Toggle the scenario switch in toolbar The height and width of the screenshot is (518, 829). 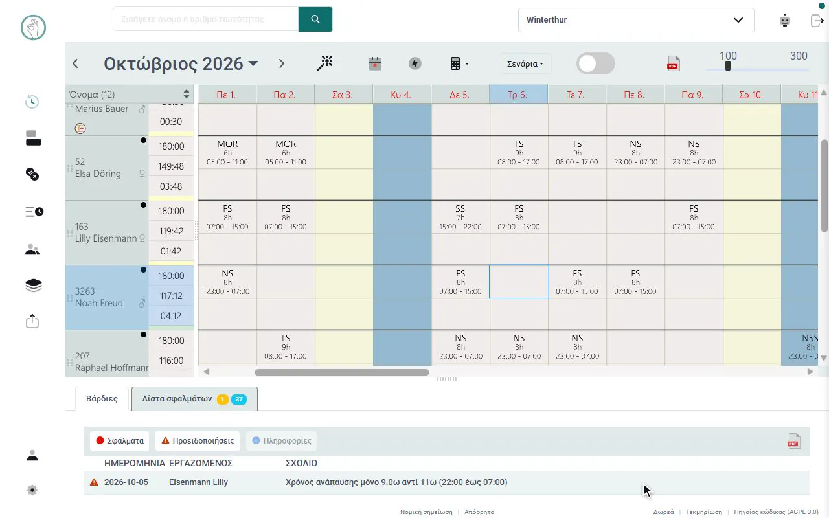tap(596, 63)
